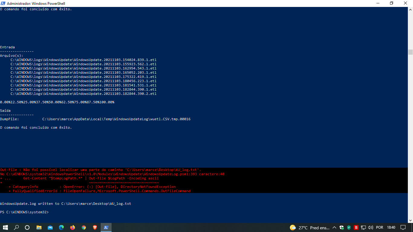Open taskbar Search magnifier
This screenshot has width=413, height=232.
[x=16, y=227]
